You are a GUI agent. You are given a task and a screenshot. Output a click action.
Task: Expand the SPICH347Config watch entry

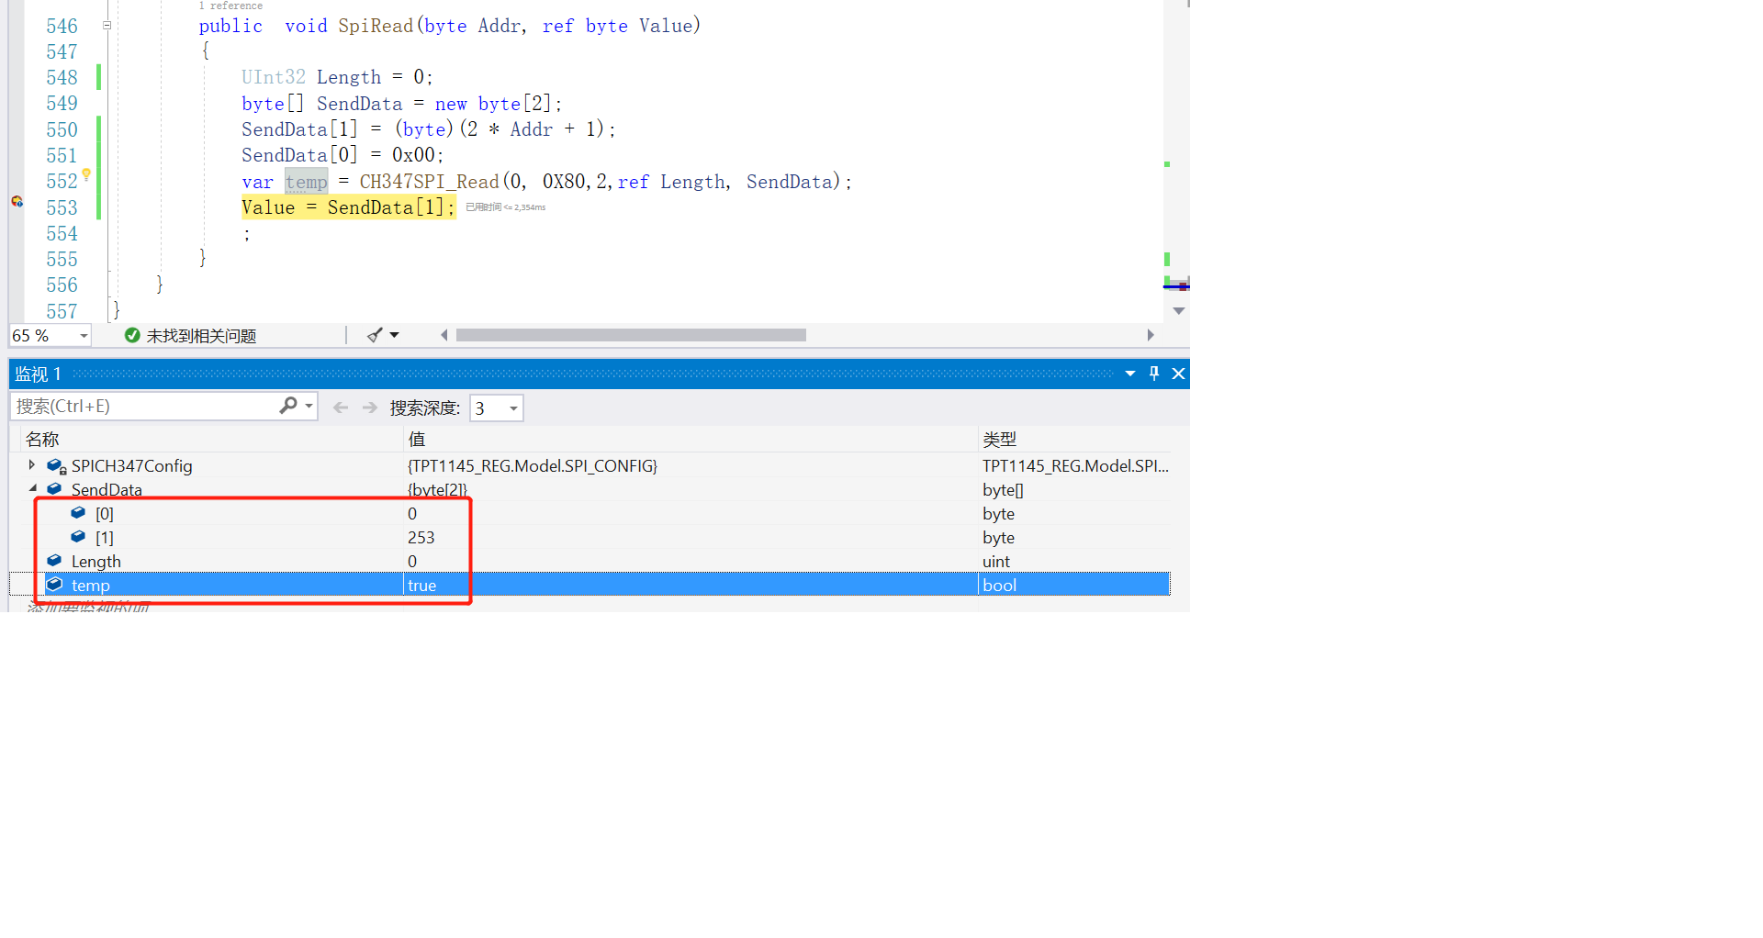point(32,465)
